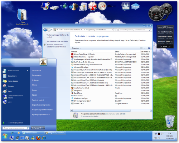The width and height of the screenshot is (179, 143).
Task: Open the Organizar dropdown menu
Action: coord(77,48)
